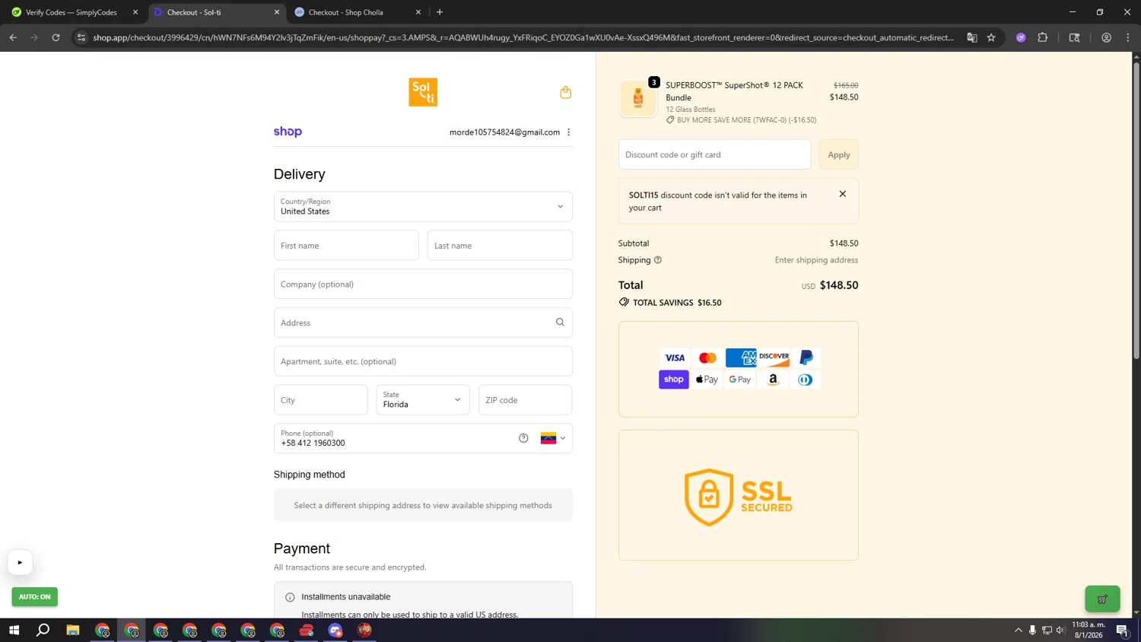Viewport: 1141px width, 642px height.
Task: Click the Company (optional) field
Action: [x=423, y=284]
